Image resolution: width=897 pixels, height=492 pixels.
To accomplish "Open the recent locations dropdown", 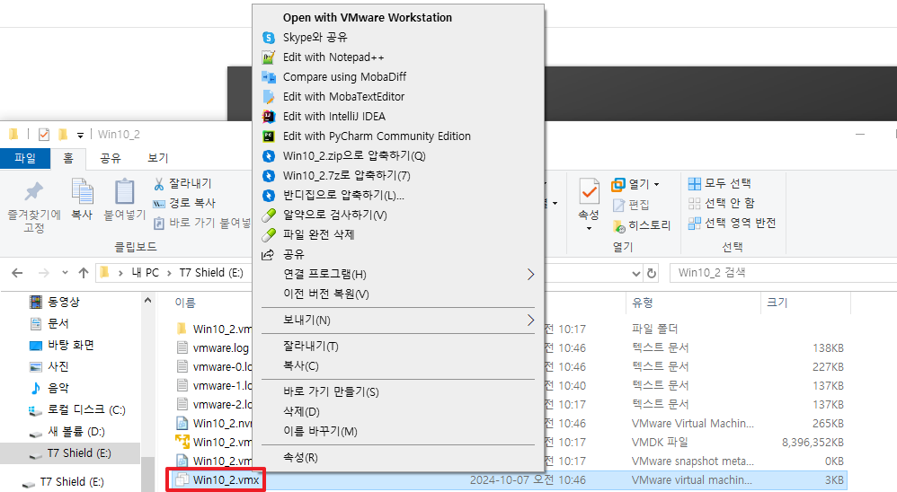I will pos(65,273).
